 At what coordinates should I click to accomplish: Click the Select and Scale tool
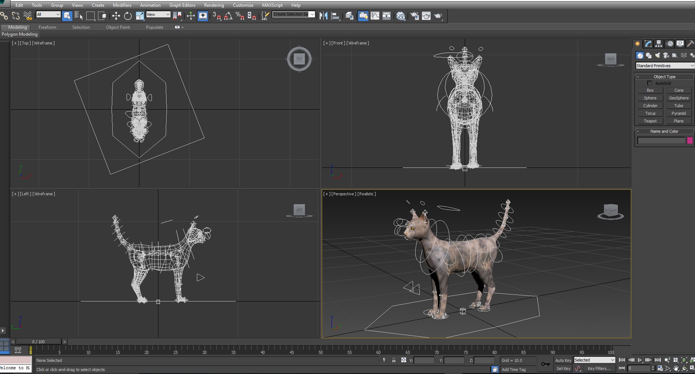[140, 16]
